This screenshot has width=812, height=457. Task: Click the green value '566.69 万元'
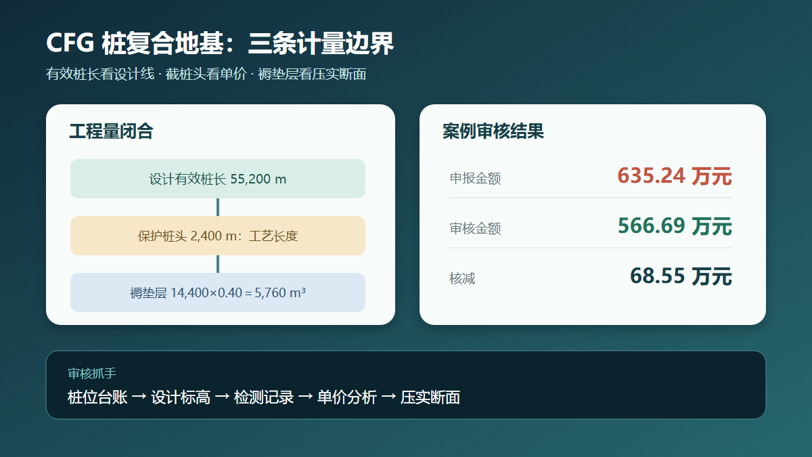[x=675, y=226]
